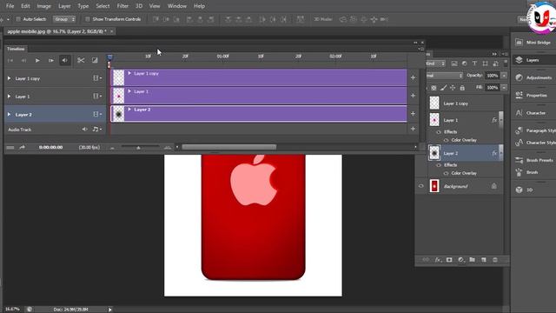The width and height of the screenshot is (556, 313).
Task: Select the Timeline panel tab
Action: click(16, 49)
